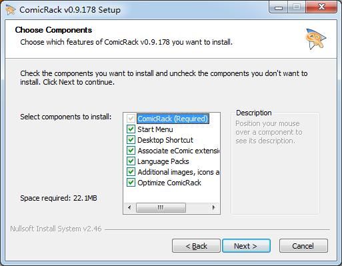Click the scrollbar right arrow
The width and height of the screenshot is (342, 266).
click(213, 208)
